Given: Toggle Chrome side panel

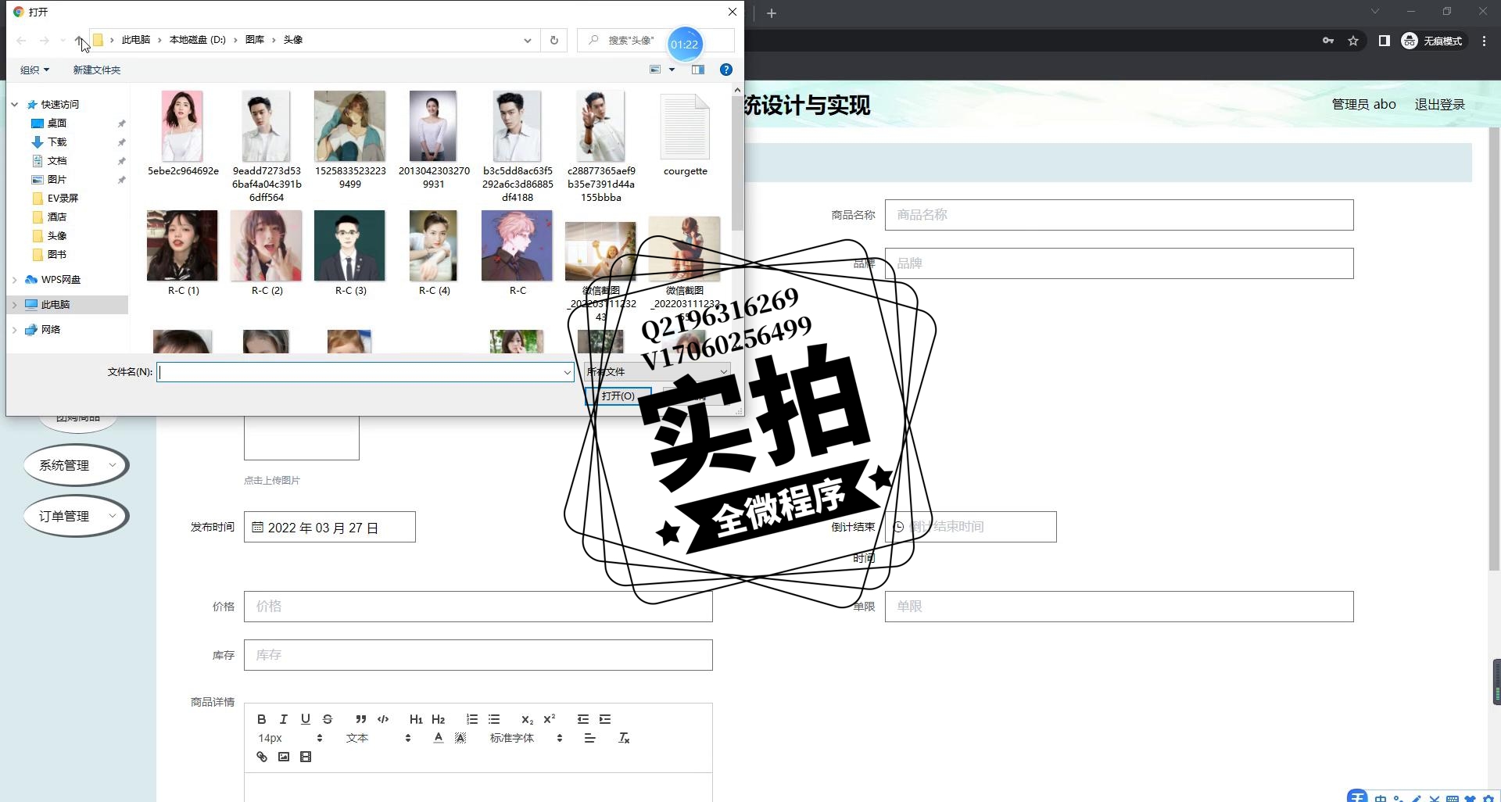Looking at the screenshot, I should pos(1384,41).
